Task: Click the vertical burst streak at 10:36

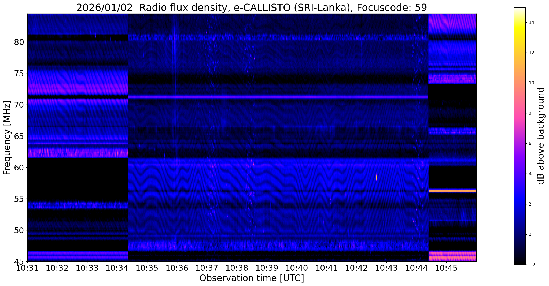Action: [175, 58]
